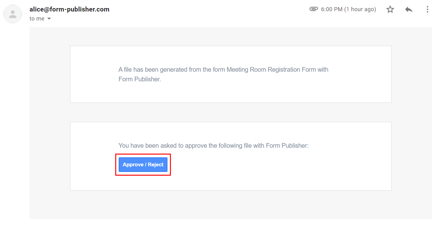Reply using the arrow icon
439x225 pixels.
click(x=409, y=9)
